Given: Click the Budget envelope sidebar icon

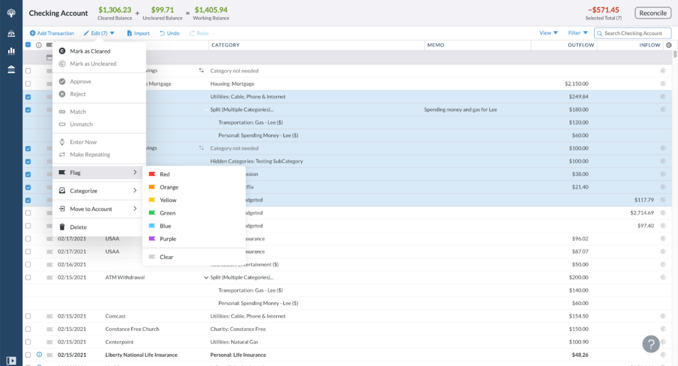Looking at the screenshot, I should point(11,34).
